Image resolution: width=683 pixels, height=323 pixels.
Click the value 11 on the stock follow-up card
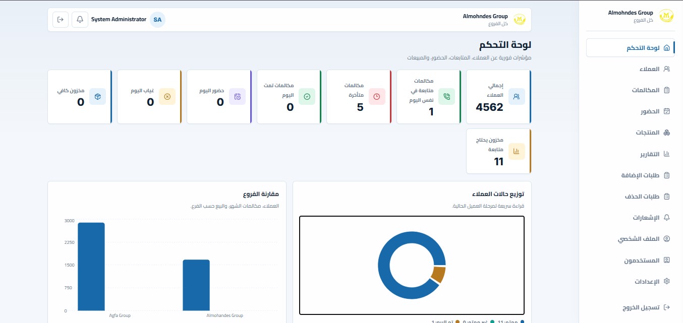point(498,162)
